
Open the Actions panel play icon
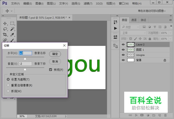(115, 28)
